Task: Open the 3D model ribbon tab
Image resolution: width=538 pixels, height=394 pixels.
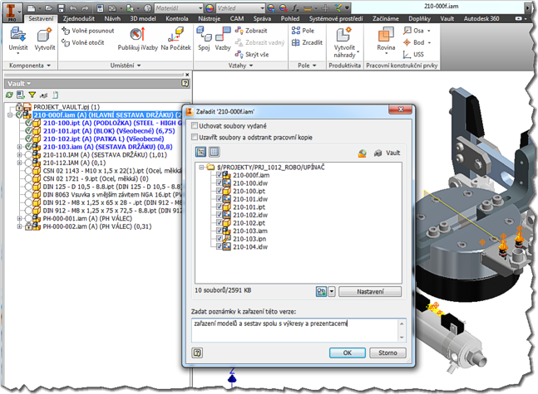Action: coord(143,18)
